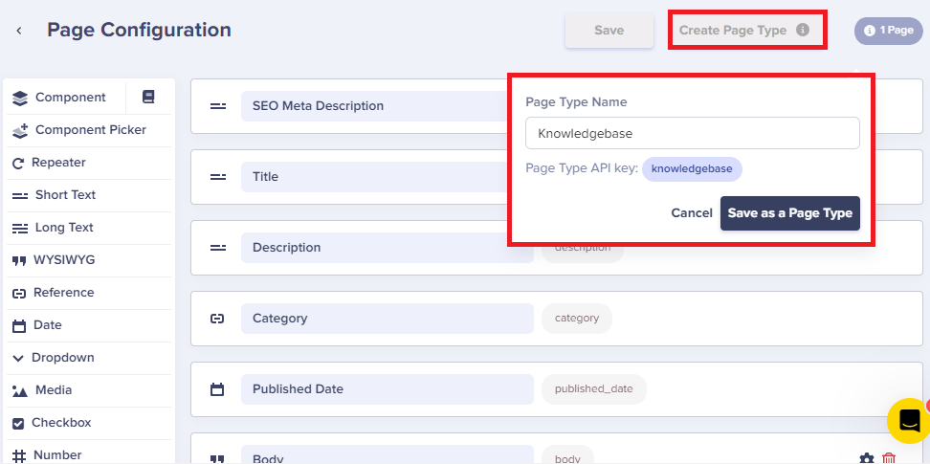Screen dimensions: 930x464
Task: Click the 1 Page badge
Action: tap(889, 31)
